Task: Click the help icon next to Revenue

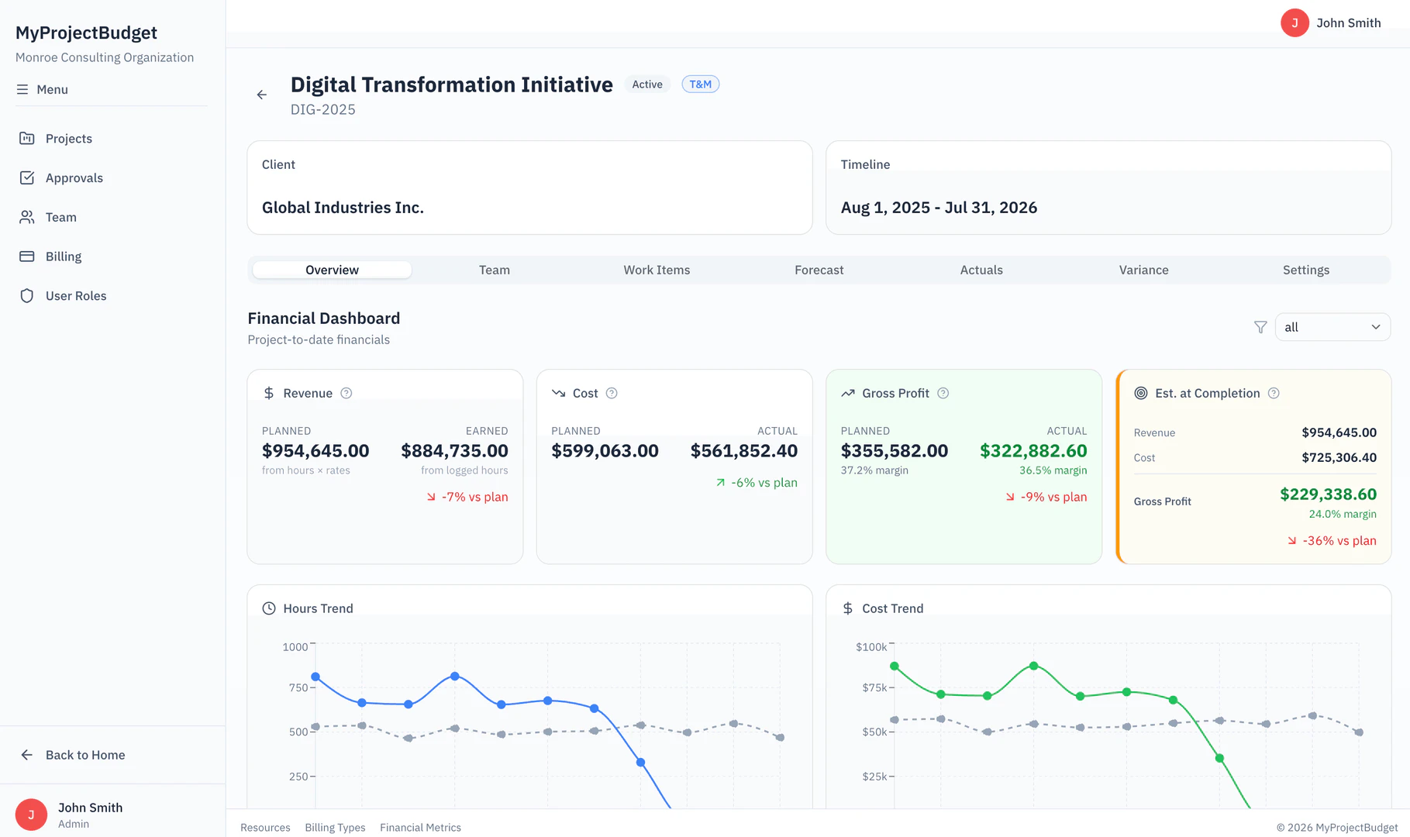Action: pos(346,393)
